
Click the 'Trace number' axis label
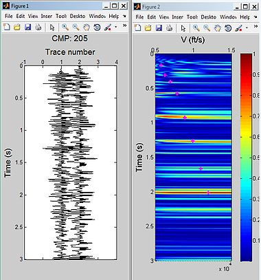(x=70, y=52)
